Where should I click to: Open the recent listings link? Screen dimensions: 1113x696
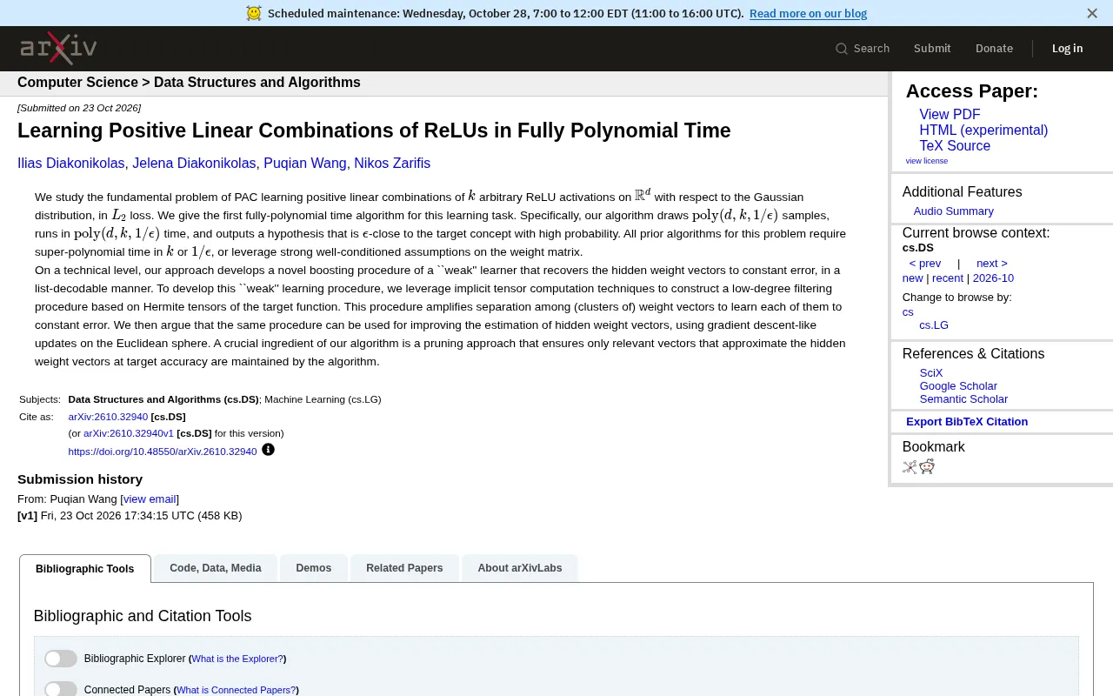tap(948, 278)
